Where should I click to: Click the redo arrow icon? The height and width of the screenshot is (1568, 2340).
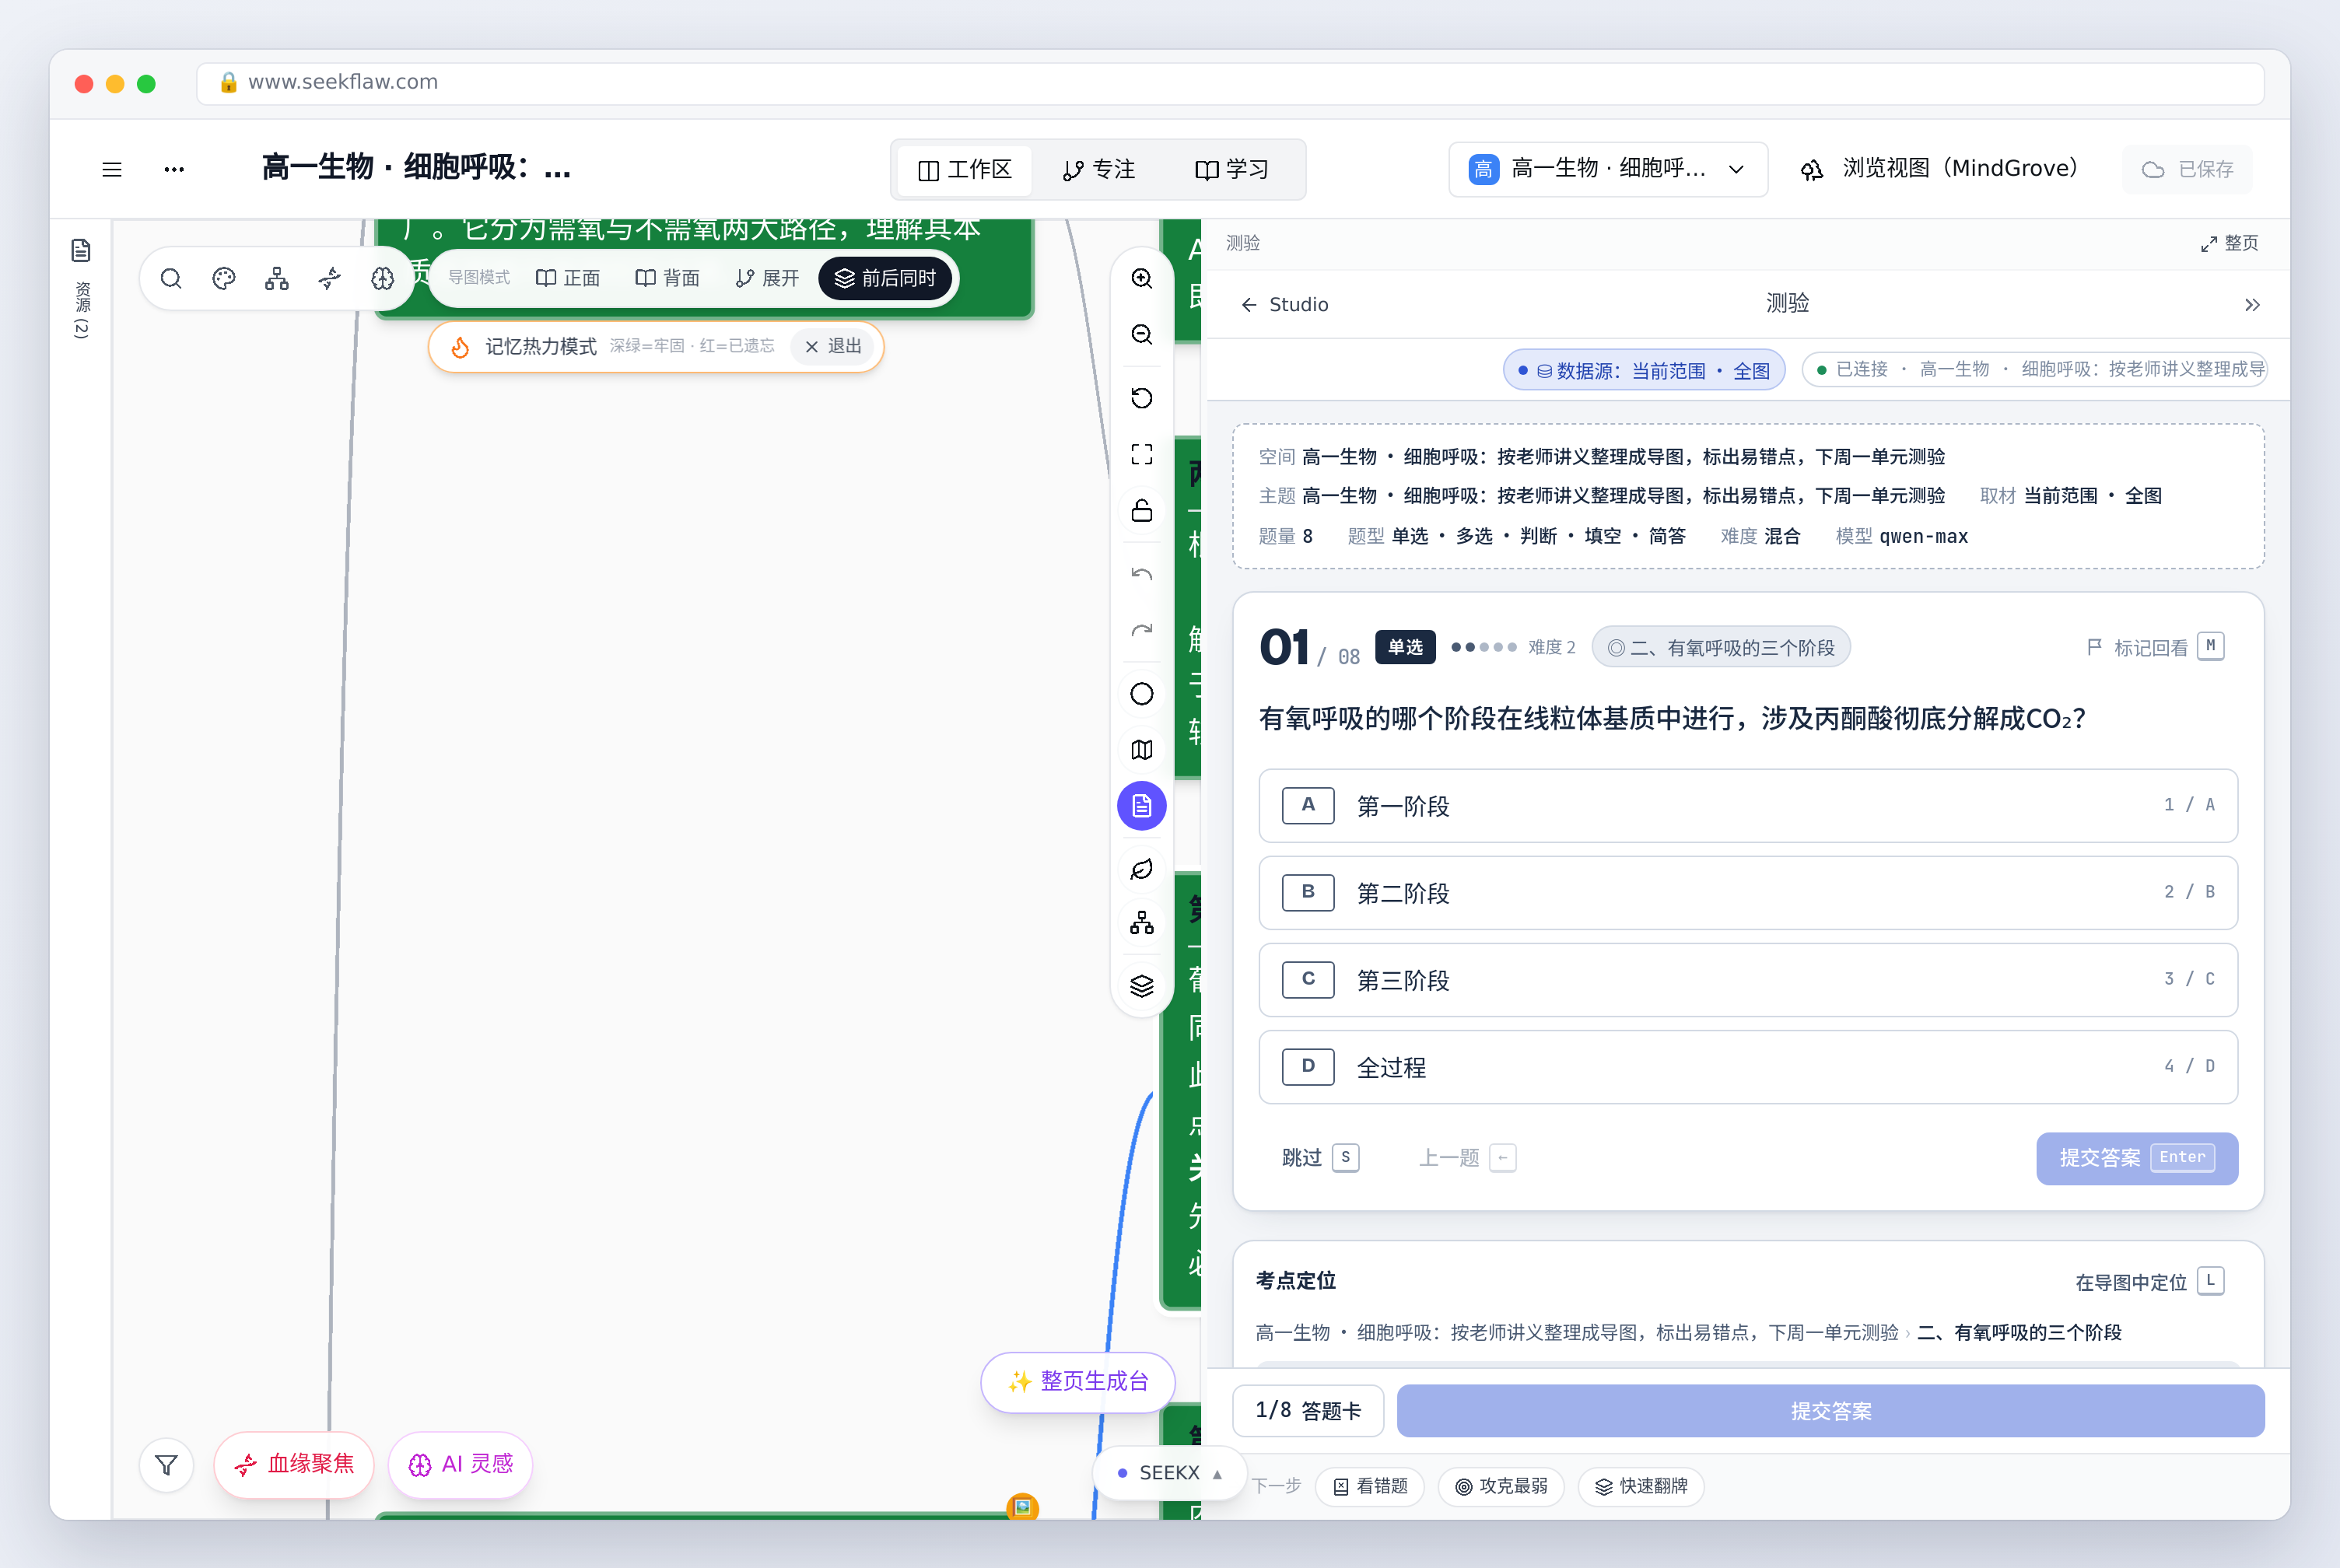tap(1141, 630)
